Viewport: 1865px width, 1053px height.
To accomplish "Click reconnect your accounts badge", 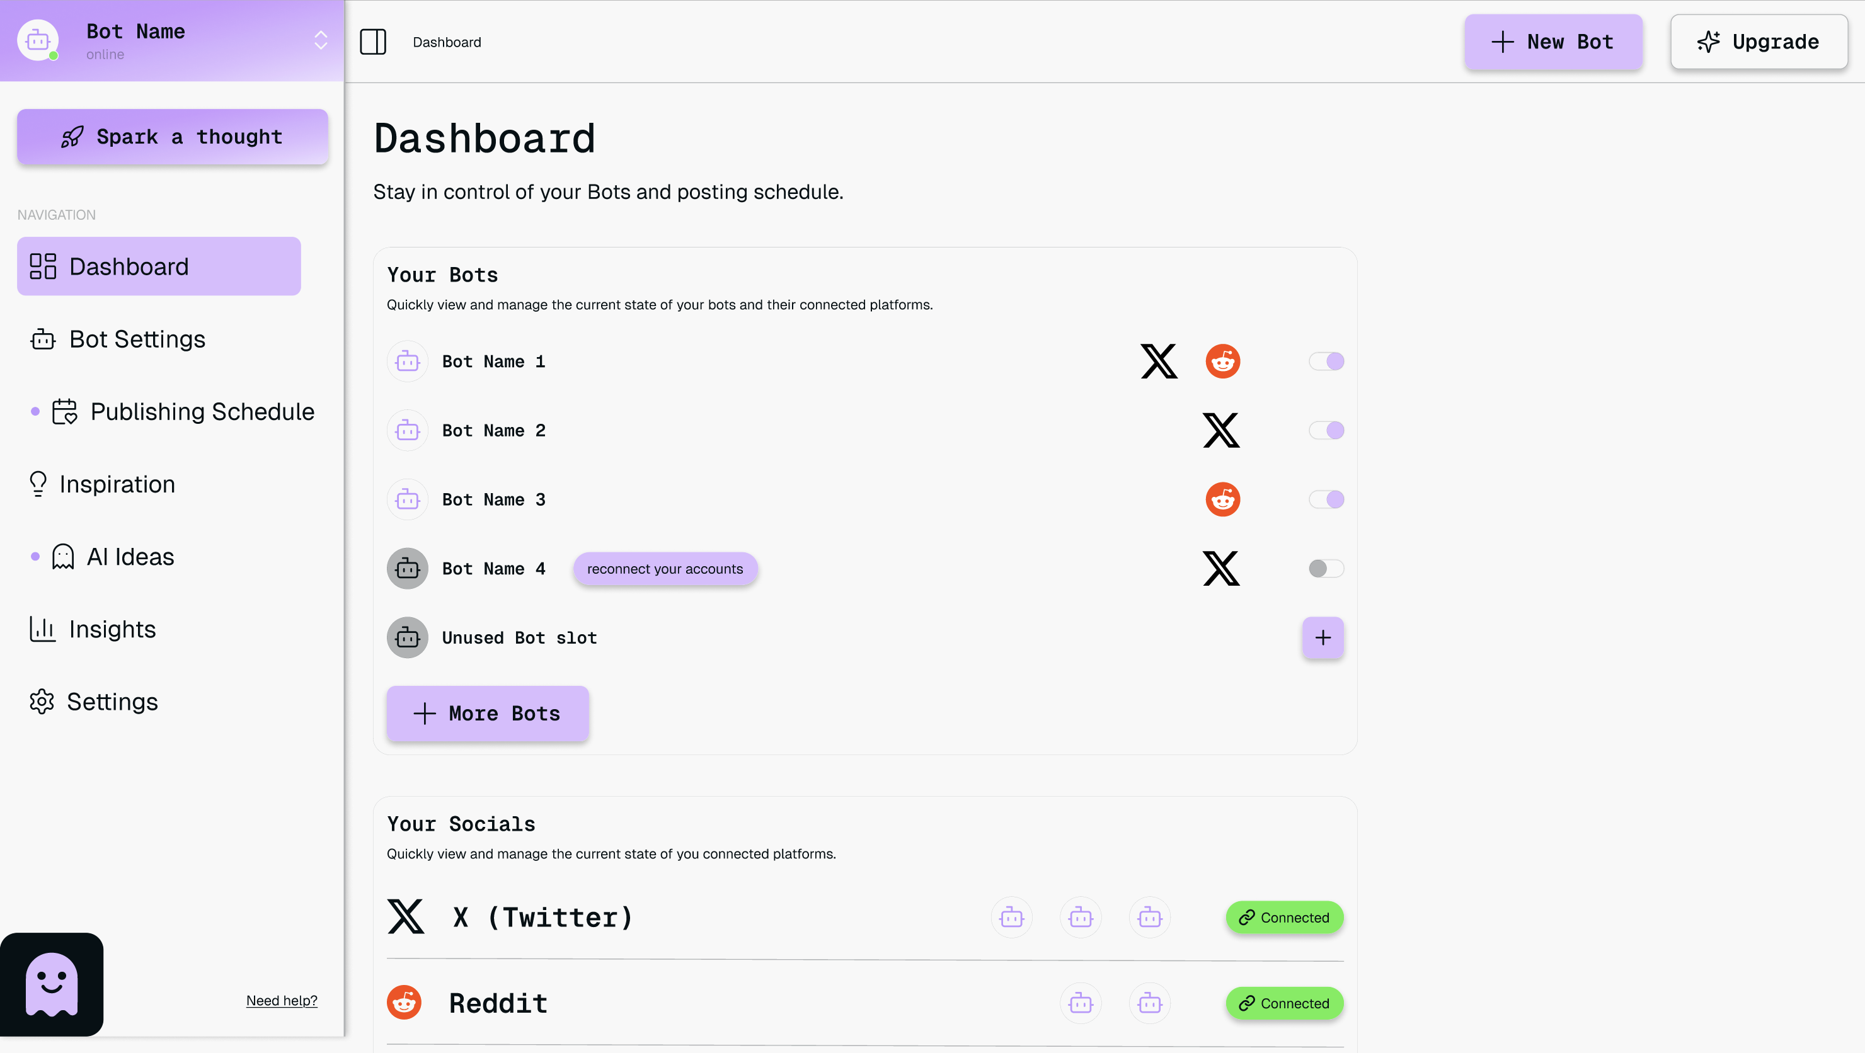I will [x=665, y=569].
